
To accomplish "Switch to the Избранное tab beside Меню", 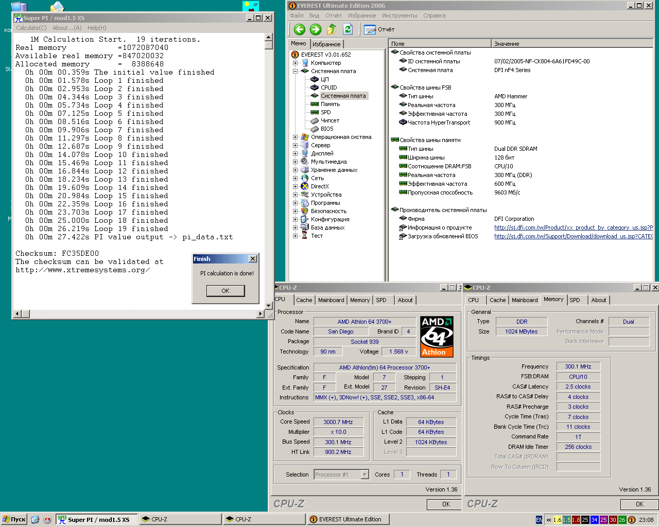I will coord(326,44).
